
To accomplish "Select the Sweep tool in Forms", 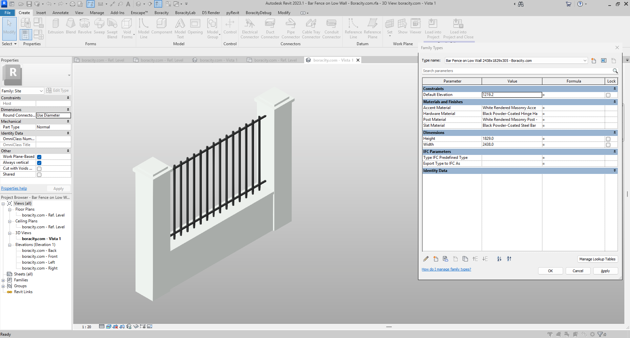I will point(99,27).
